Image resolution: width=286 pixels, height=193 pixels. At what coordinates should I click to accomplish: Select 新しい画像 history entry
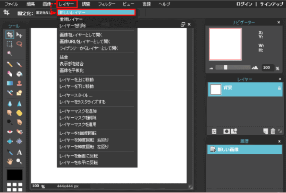point(245,150)
